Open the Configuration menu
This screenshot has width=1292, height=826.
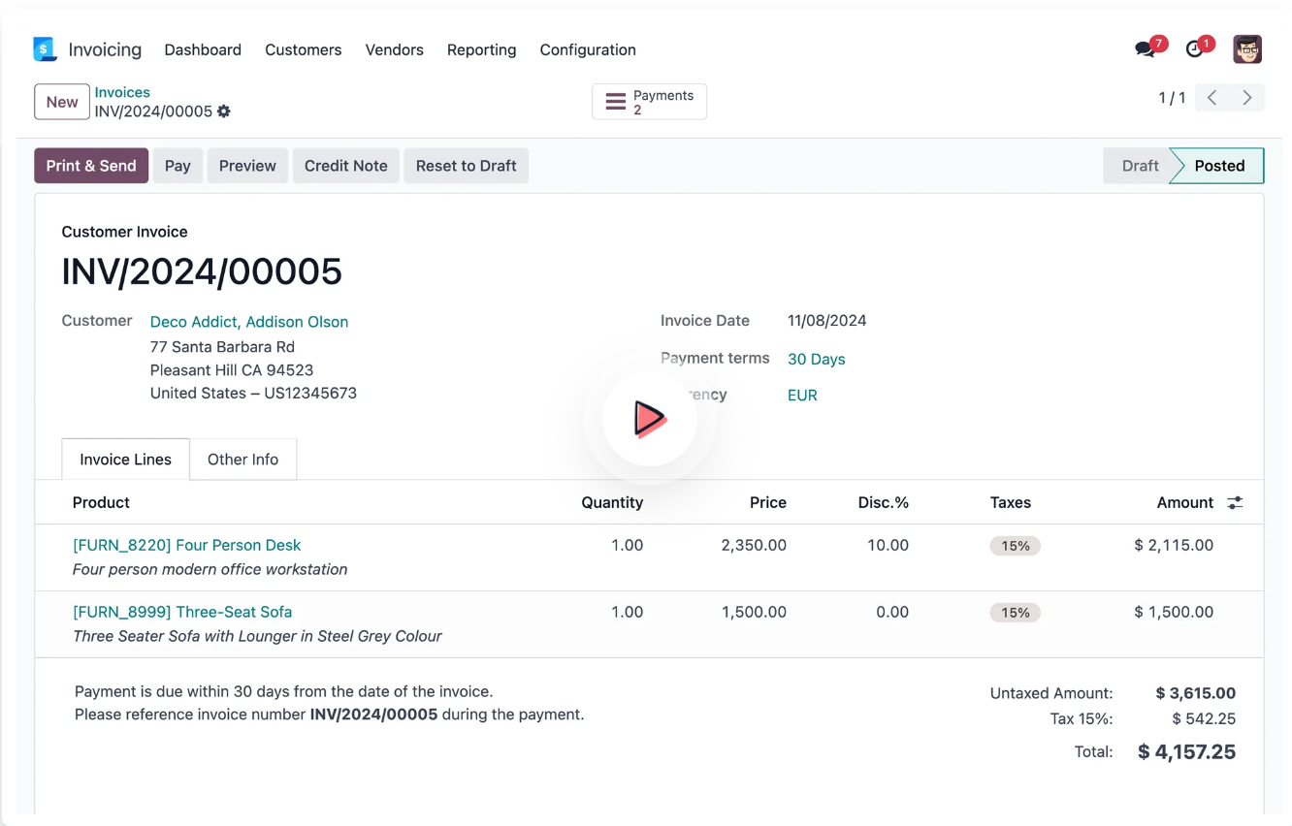pyautogui.click(x=588, y=49)
